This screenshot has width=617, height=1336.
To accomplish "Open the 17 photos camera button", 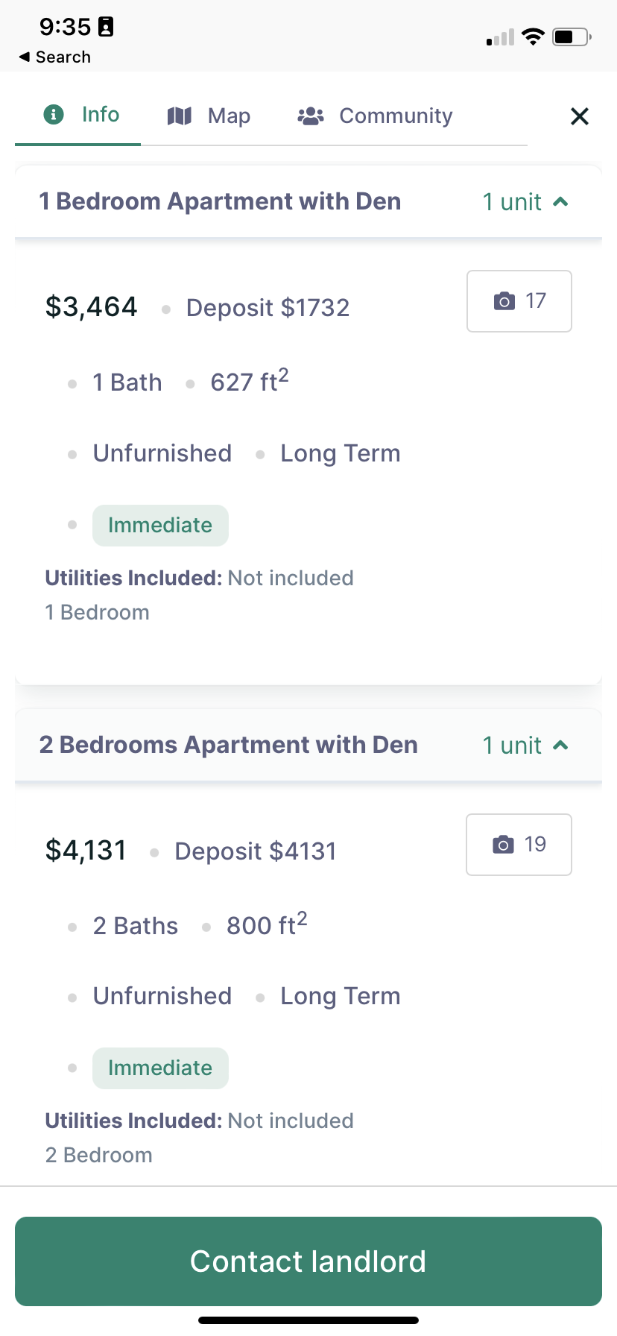I will pyautogui.click(x=519, y=301).
